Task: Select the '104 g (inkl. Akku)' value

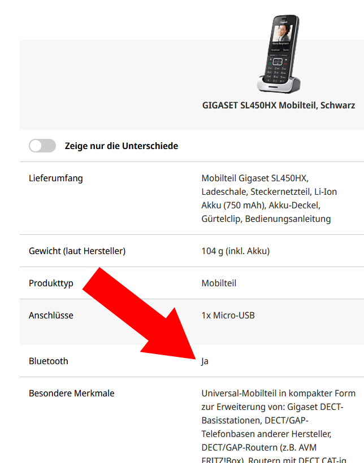Action: tap(236, 251)
